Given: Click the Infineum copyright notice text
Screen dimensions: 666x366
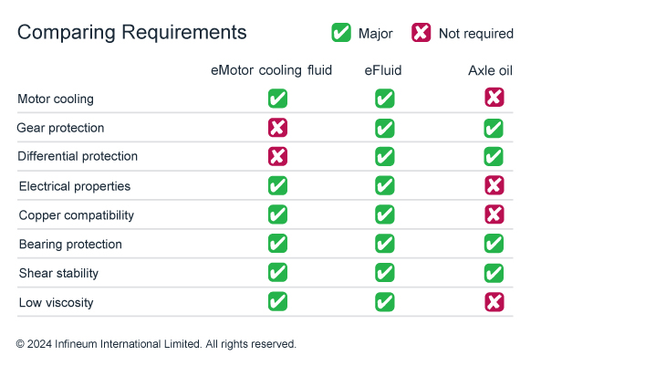Looking at the screenshot, I should point(156,343).
